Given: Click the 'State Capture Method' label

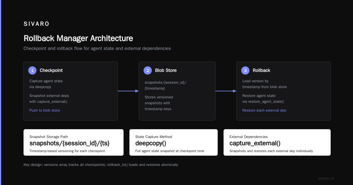Looking at the screenshot, I should click(x=154, y=137).
